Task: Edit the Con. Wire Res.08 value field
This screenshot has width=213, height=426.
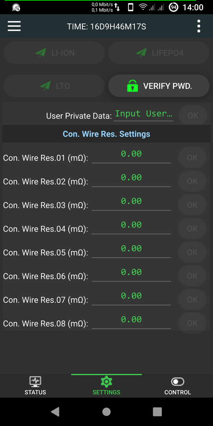Action: tap(131, 321)
